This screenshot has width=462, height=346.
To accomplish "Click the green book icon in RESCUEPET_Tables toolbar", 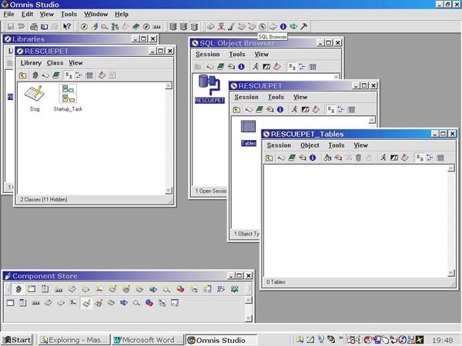I will point(292,158).
